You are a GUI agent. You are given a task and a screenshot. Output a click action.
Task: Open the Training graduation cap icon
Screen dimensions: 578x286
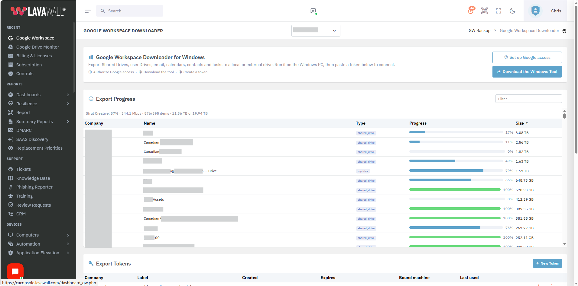11,196
